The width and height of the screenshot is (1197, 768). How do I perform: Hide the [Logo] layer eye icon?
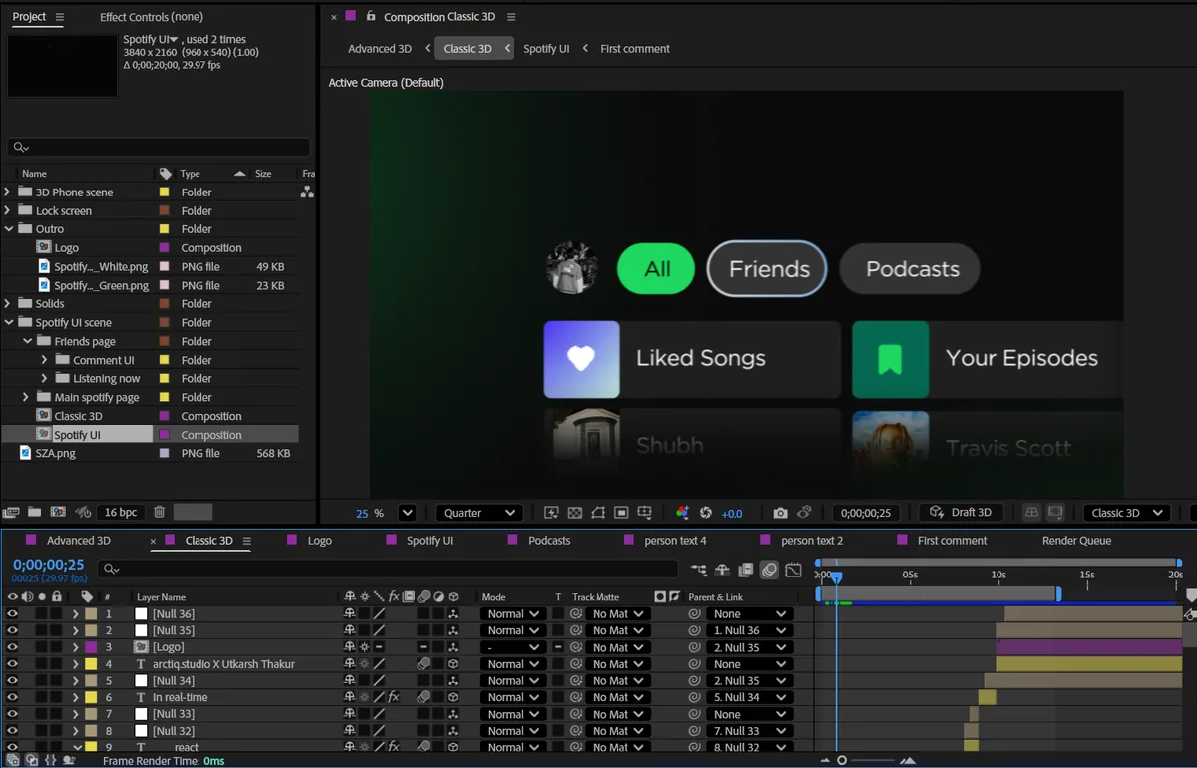pyautogui.click(x=12, y=647)
